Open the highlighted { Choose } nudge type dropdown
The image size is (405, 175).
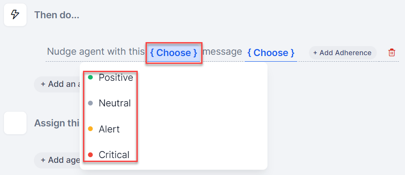coord(173,53)
